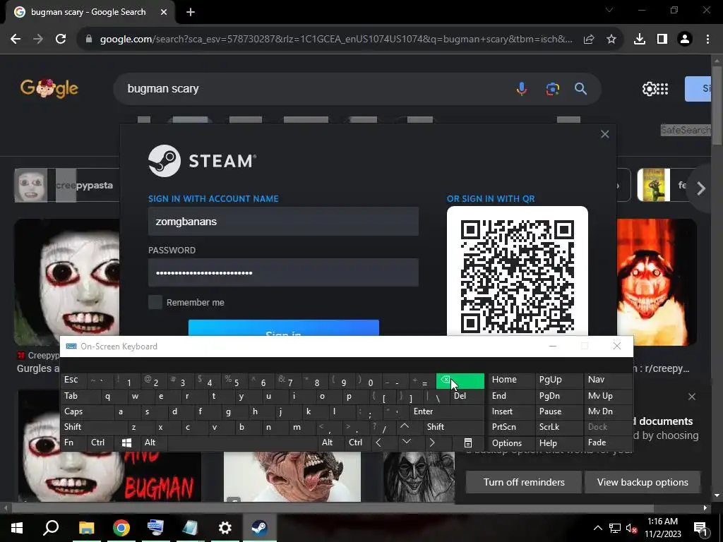Click the tab search chevron in Chrome title bar
Viewport: 723px width, 542px height.
[609, 10]
